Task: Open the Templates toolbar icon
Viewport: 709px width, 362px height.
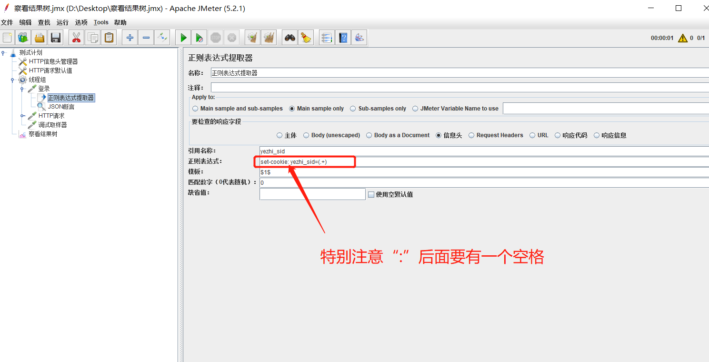Action: point(23,38)
